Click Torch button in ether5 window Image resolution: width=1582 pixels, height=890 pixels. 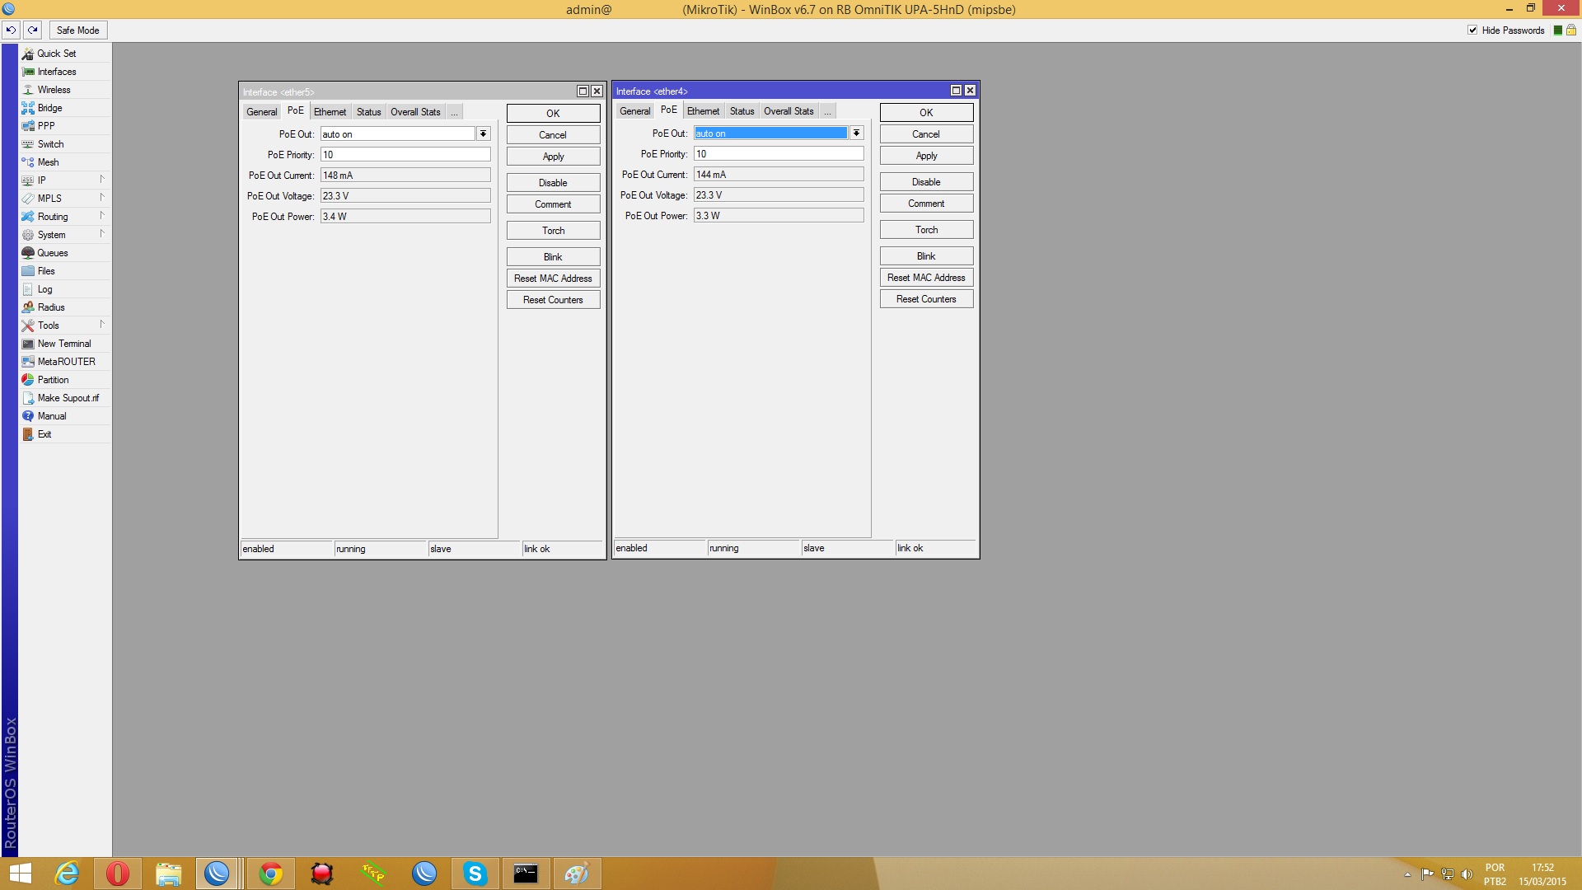point(553,231)
